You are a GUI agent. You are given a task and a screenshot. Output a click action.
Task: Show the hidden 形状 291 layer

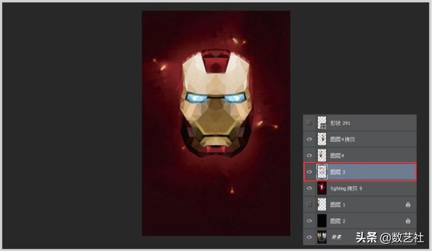pos(309,122)
